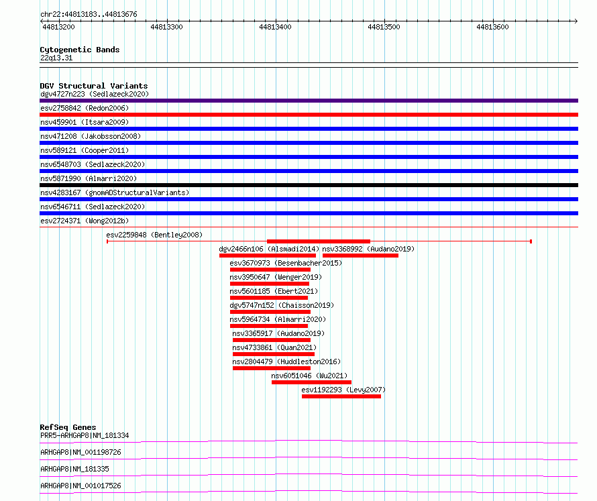This screenshot has width=597, height=501.
Task: Open nsv3365917 (Audano2019) label
Action: [x=278, y=333]
